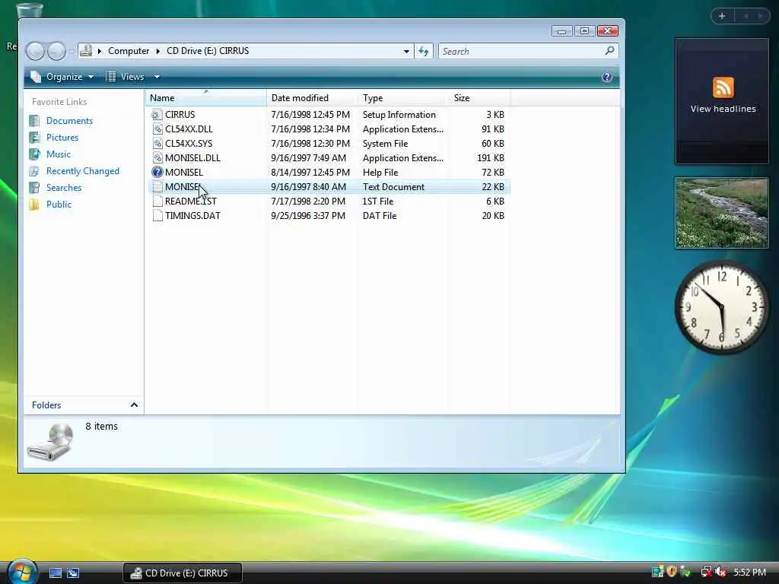779x584 pixels.
Task: Click the analog clock gadget
Action: [x=722, y=307]
